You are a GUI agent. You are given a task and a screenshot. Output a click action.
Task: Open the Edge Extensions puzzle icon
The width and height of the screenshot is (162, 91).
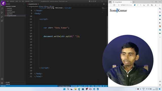(x=148, y=5)
